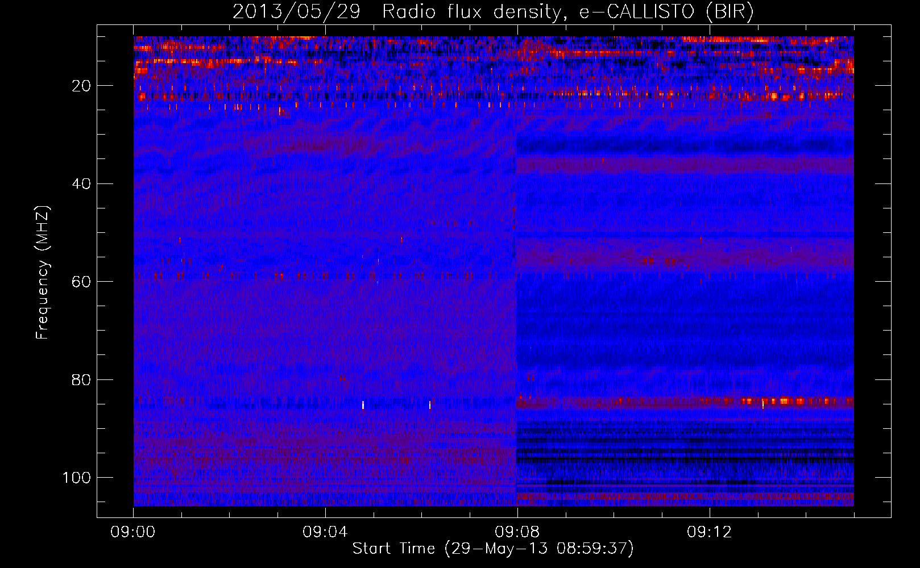This screenshot has width=920, height=568.
Task: Click the 20 frequency tick label
Action: (82, 86)
